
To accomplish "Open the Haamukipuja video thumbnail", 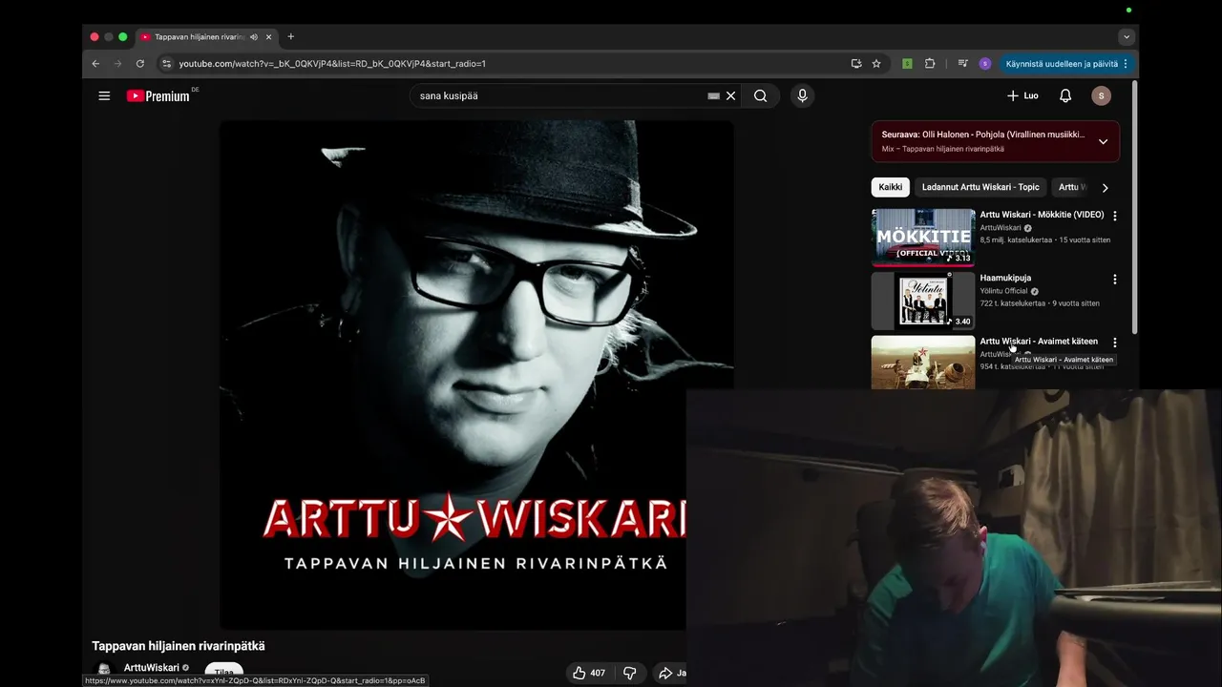I will point(922,301).
